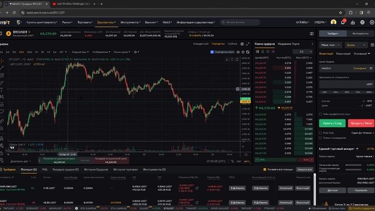The image size is (375, 211).
Task: Tick the Только сокращение checkbox
Action: point(321,138)
